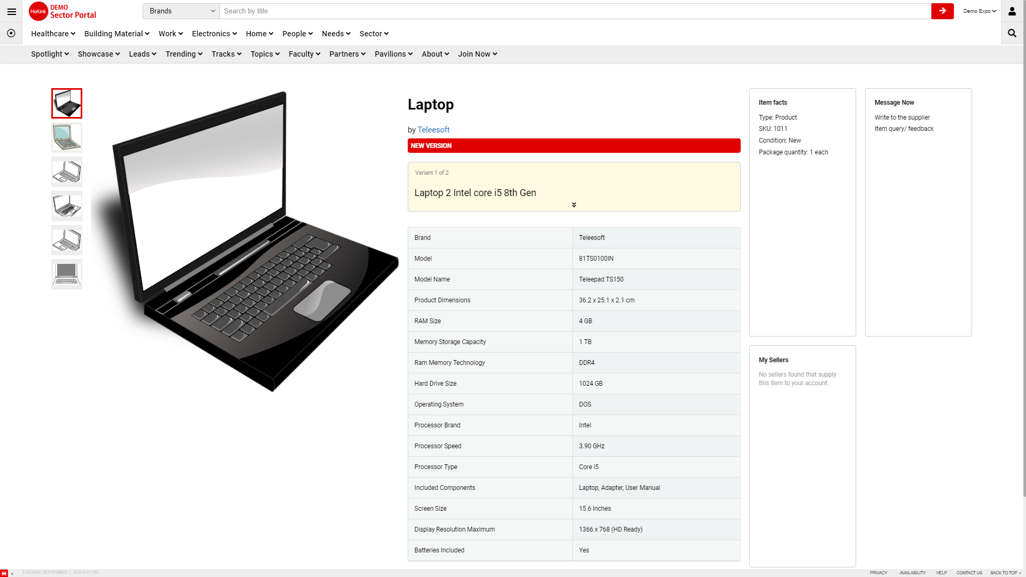1026x577 pixels.
Task: Open the Topics menu
Action: point(265,54)
